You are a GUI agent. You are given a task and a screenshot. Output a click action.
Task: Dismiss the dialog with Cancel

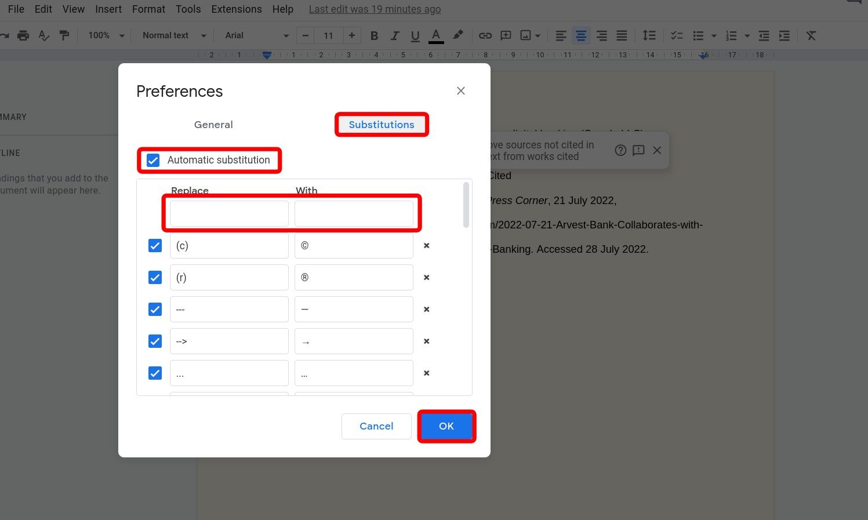coord(376,426)
